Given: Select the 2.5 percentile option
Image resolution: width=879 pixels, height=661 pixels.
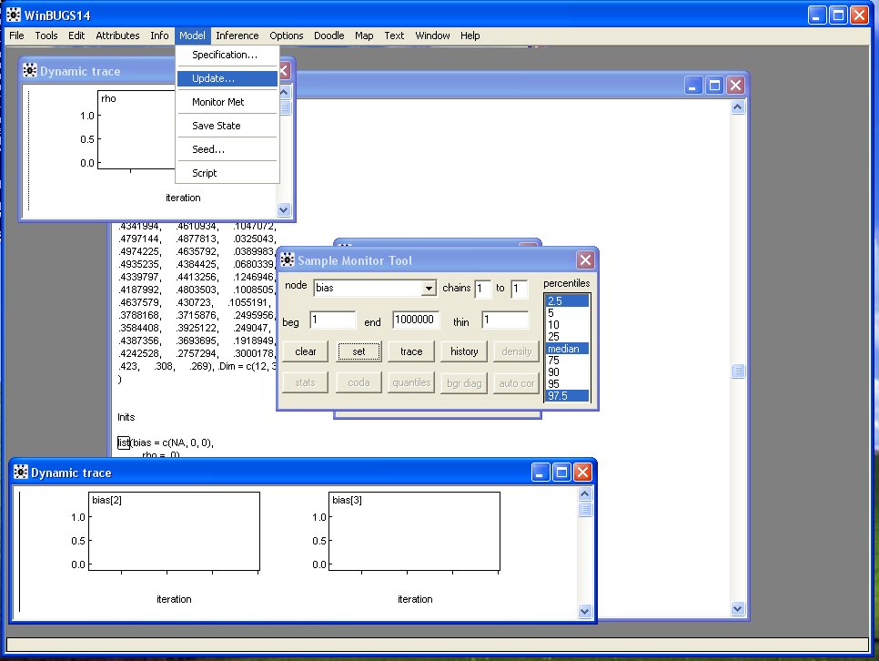Looking at the screenshot, I should [x=566, y=300].
